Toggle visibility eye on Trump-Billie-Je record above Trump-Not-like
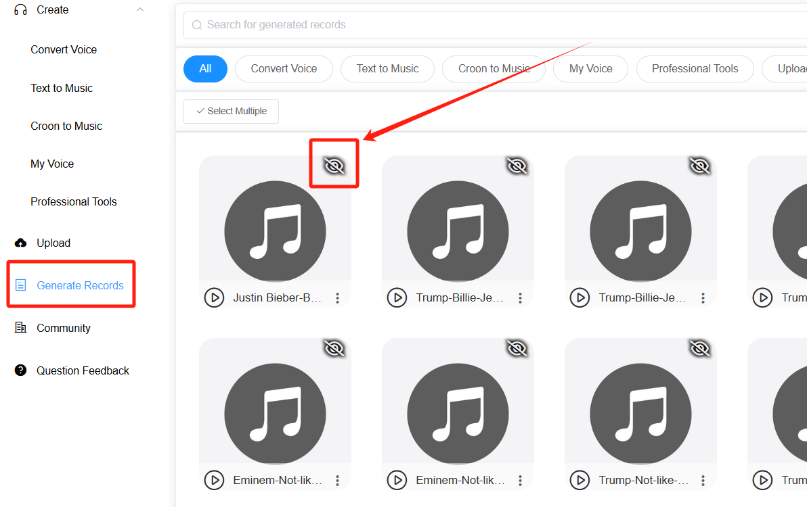 pos(699,166)
